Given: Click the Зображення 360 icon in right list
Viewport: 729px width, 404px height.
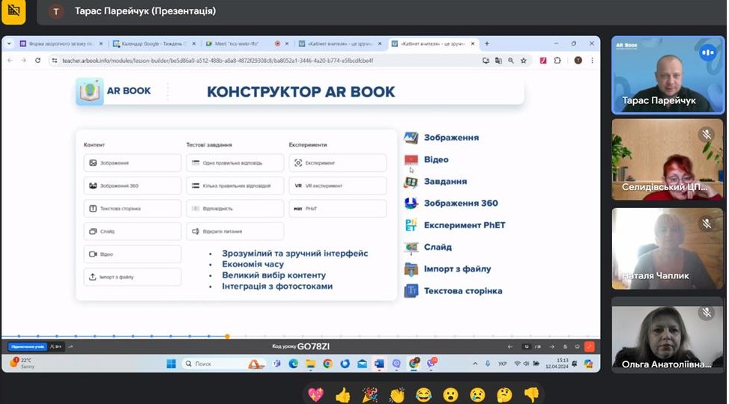Looking at the screenshot, I should click(x=411, y=203).
